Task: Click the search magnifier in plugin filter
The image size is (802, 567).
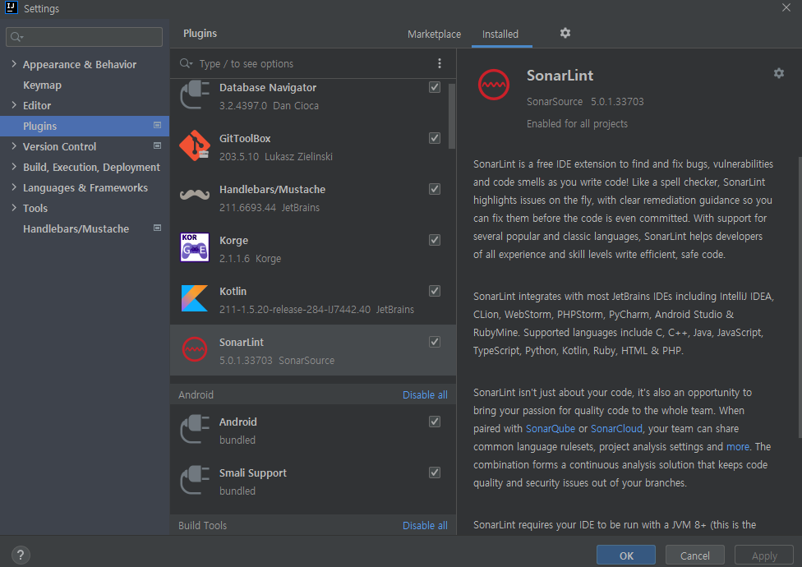Action: (x=186, y=63)
